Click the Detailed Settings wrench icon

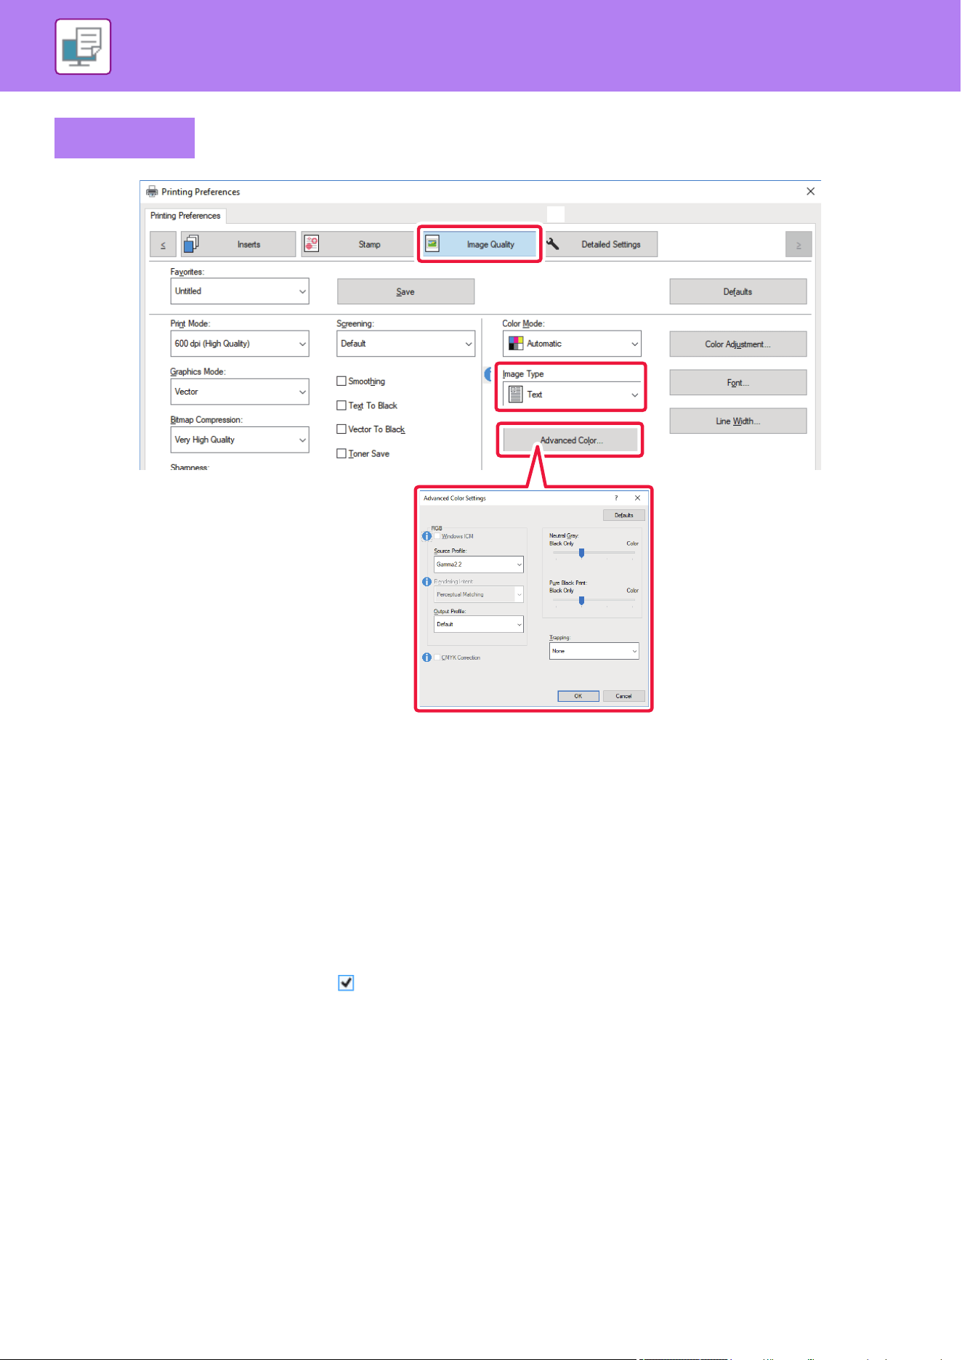(553, 243)
